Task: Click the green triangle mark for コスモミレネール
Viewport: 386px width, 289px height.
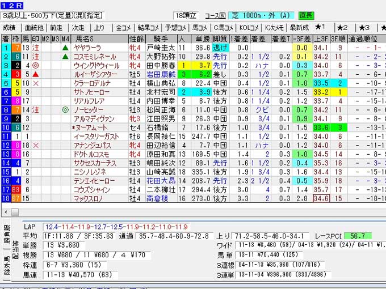Action: (66, 57)
